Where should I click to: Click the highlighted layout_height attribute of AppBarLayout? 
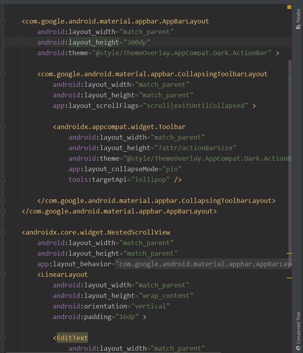pyautogui.click(x=94, y=43)
